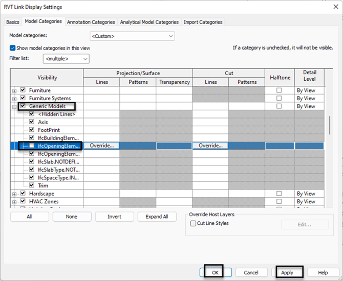343x281 pixels.
Task: Open the Import Categories tab
Action: point(203,22)
